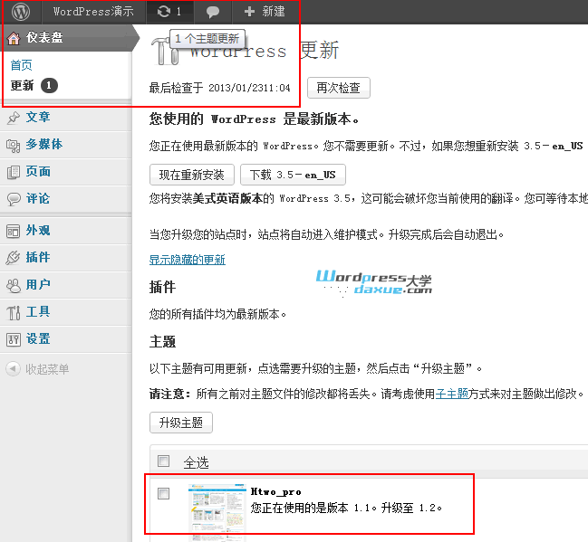
Task: Go to 首页 submenu item
Action: coord(22,65)
